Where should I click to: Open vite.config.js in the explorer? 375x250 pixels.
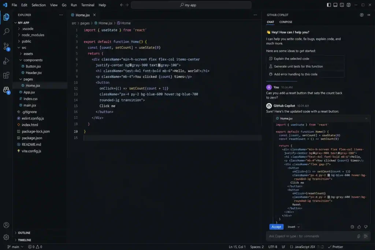click(31, 151)
